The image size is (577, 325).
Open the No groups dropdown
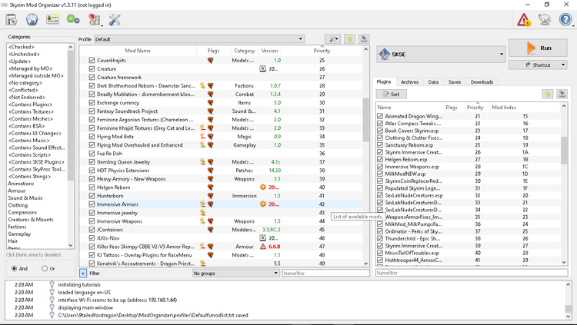(236, 274)
